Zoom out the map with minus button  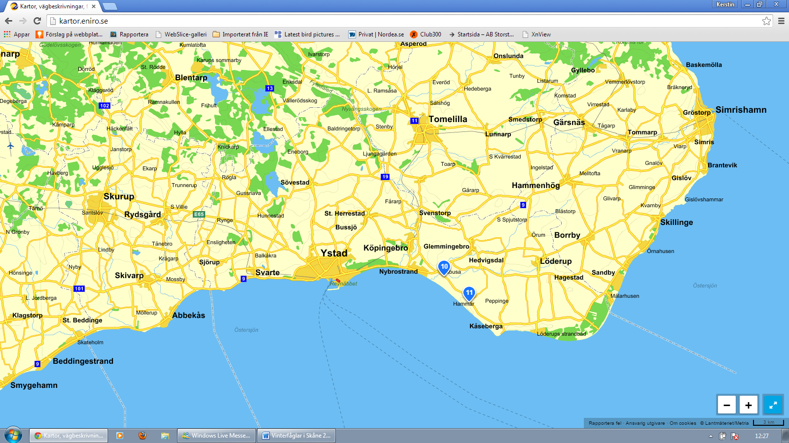[x=726, y=405]
